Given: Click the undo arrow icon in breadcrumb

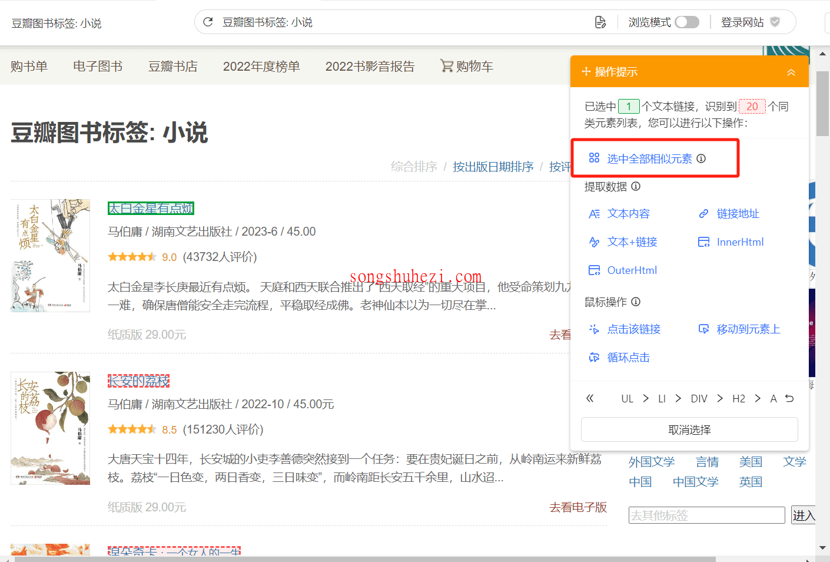Looking at the screenshot, I should pos(789,399).
